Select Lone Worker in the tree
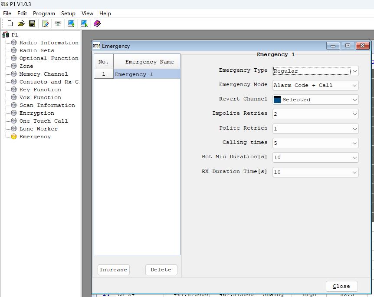Image resolution: width=374 pixels, height=297 pixels. 39,129
